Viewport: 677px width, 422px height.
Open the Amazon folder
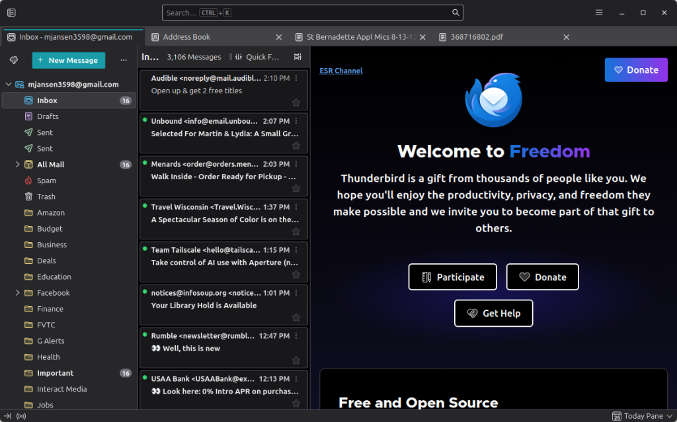tap(69, 212)
